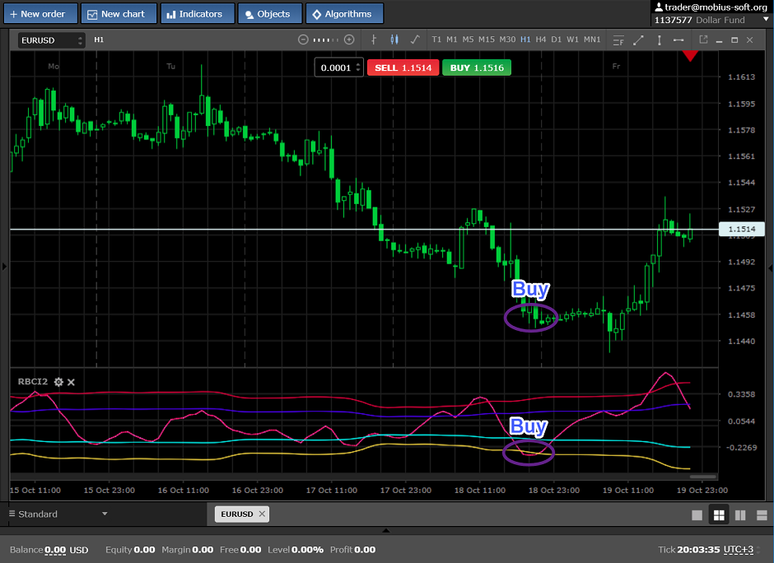Select the vertical line drawing tool

pos(659,40)
